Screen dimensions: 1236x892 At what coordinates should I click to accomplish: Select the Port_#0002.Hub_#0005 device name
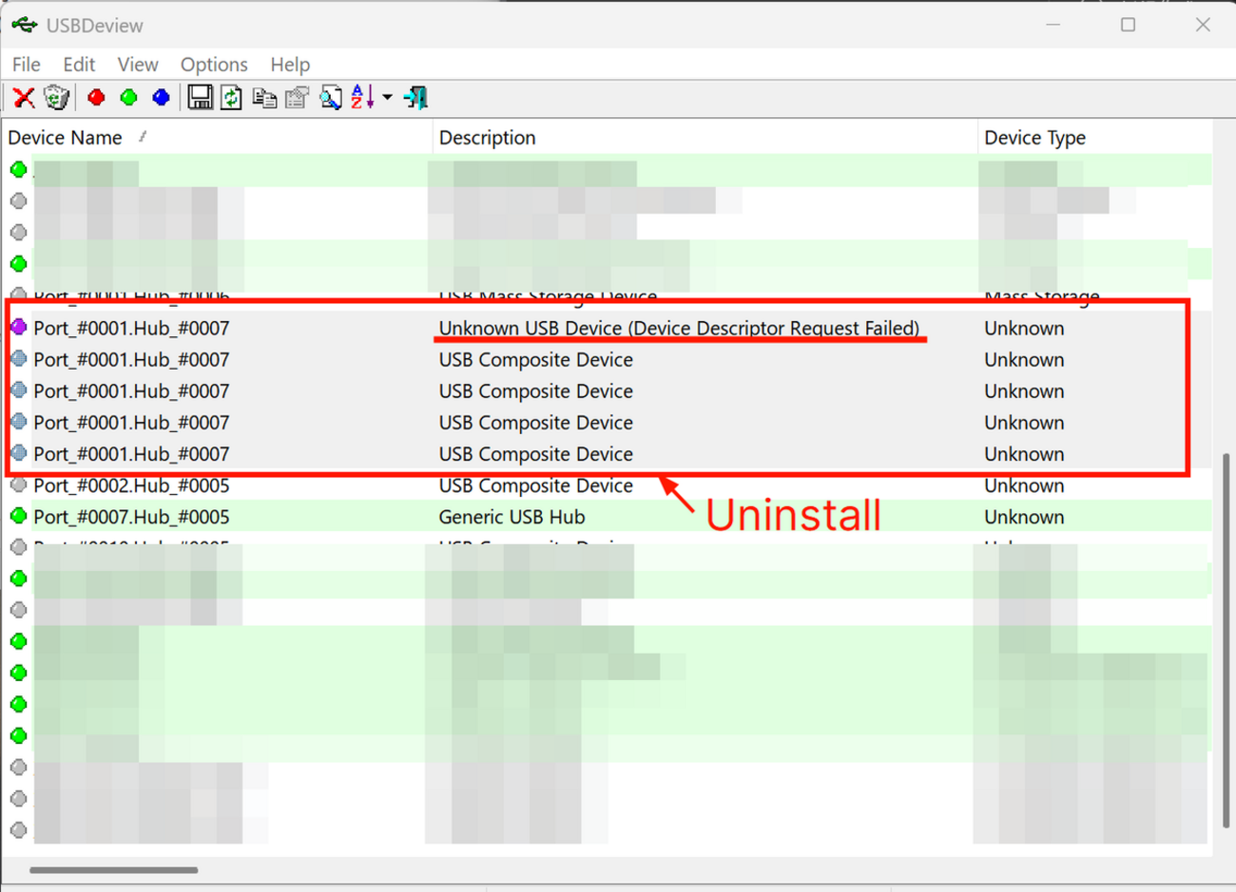(131, 485)
